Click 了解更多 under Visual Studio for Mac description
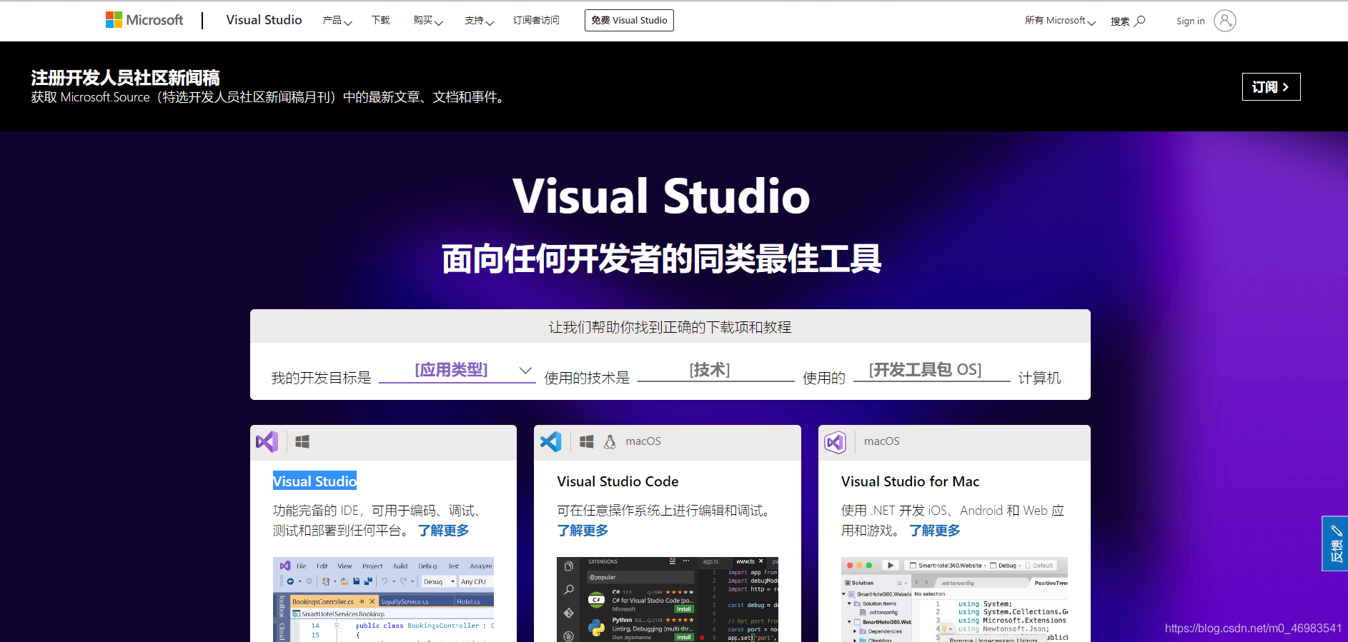Viewport: 1348px width, 642px height. click(x=935, y=531)
